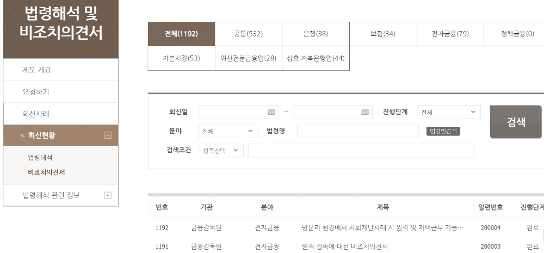
Task: Select the 상호·저축은행업(44) tab
Action: [x=316, y=58]
